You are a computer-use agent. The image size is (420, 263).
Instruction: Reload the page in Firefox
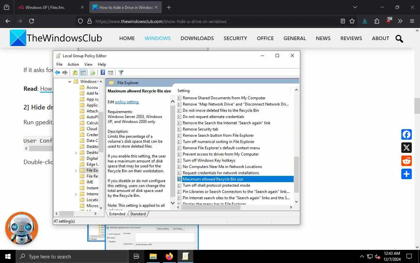click(x=31, y=21)
